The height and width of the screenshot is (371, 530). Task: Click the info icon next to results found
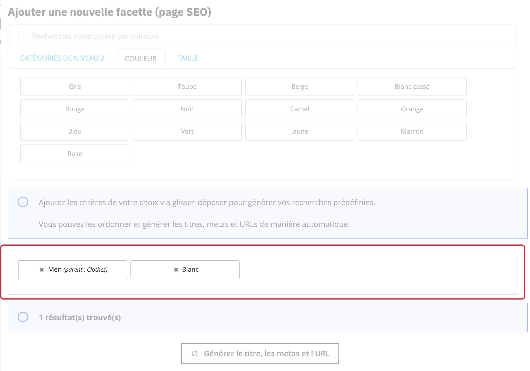[23, 317]
